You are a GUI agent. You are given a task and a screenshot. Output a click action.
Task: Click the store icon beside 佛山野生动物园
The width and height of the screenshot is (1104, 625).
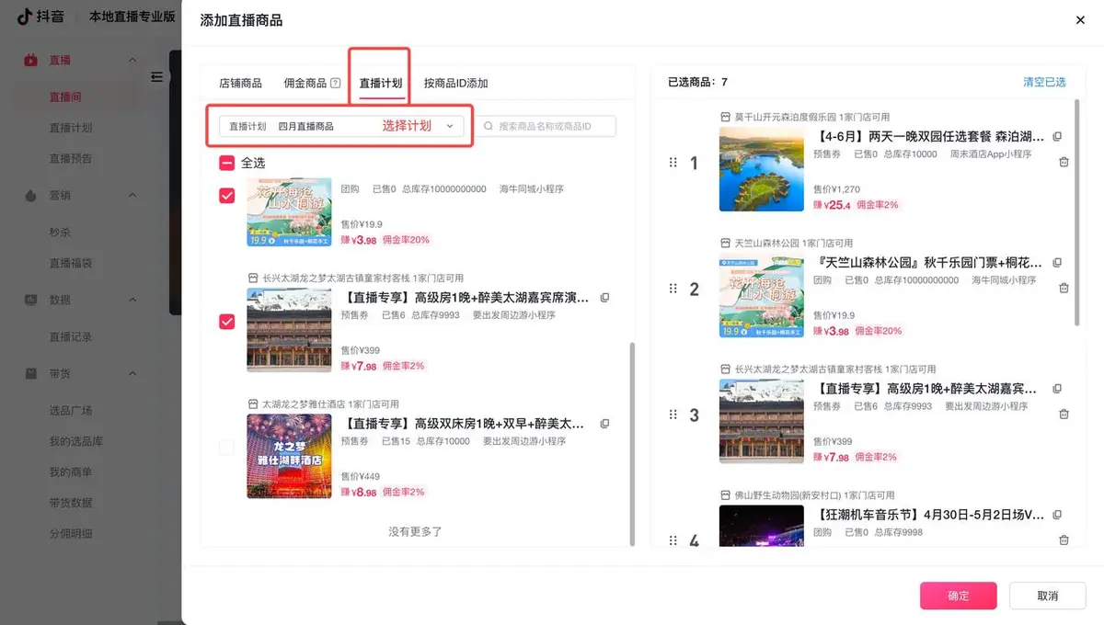[x=725, y=495]
